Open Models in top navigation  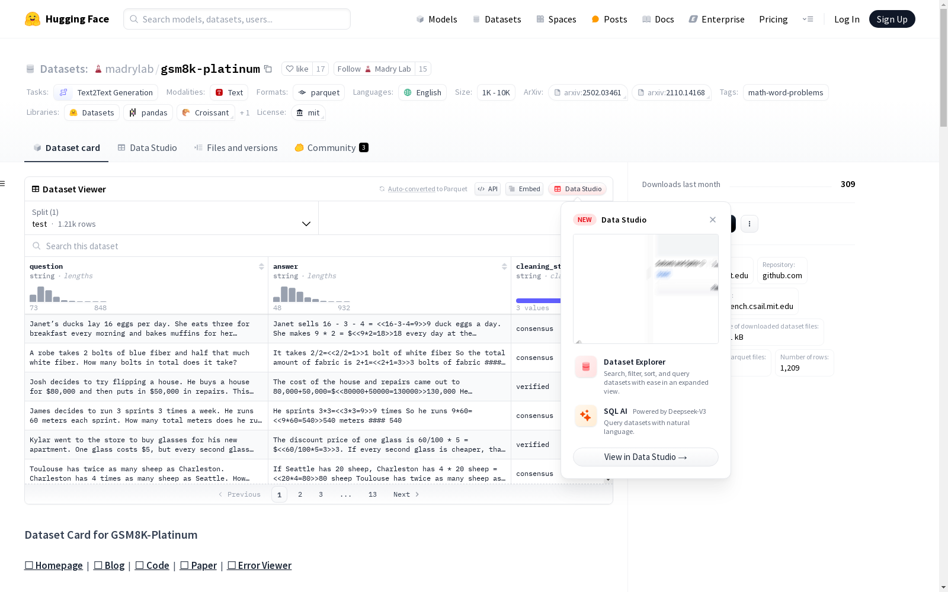coord(437,19)
